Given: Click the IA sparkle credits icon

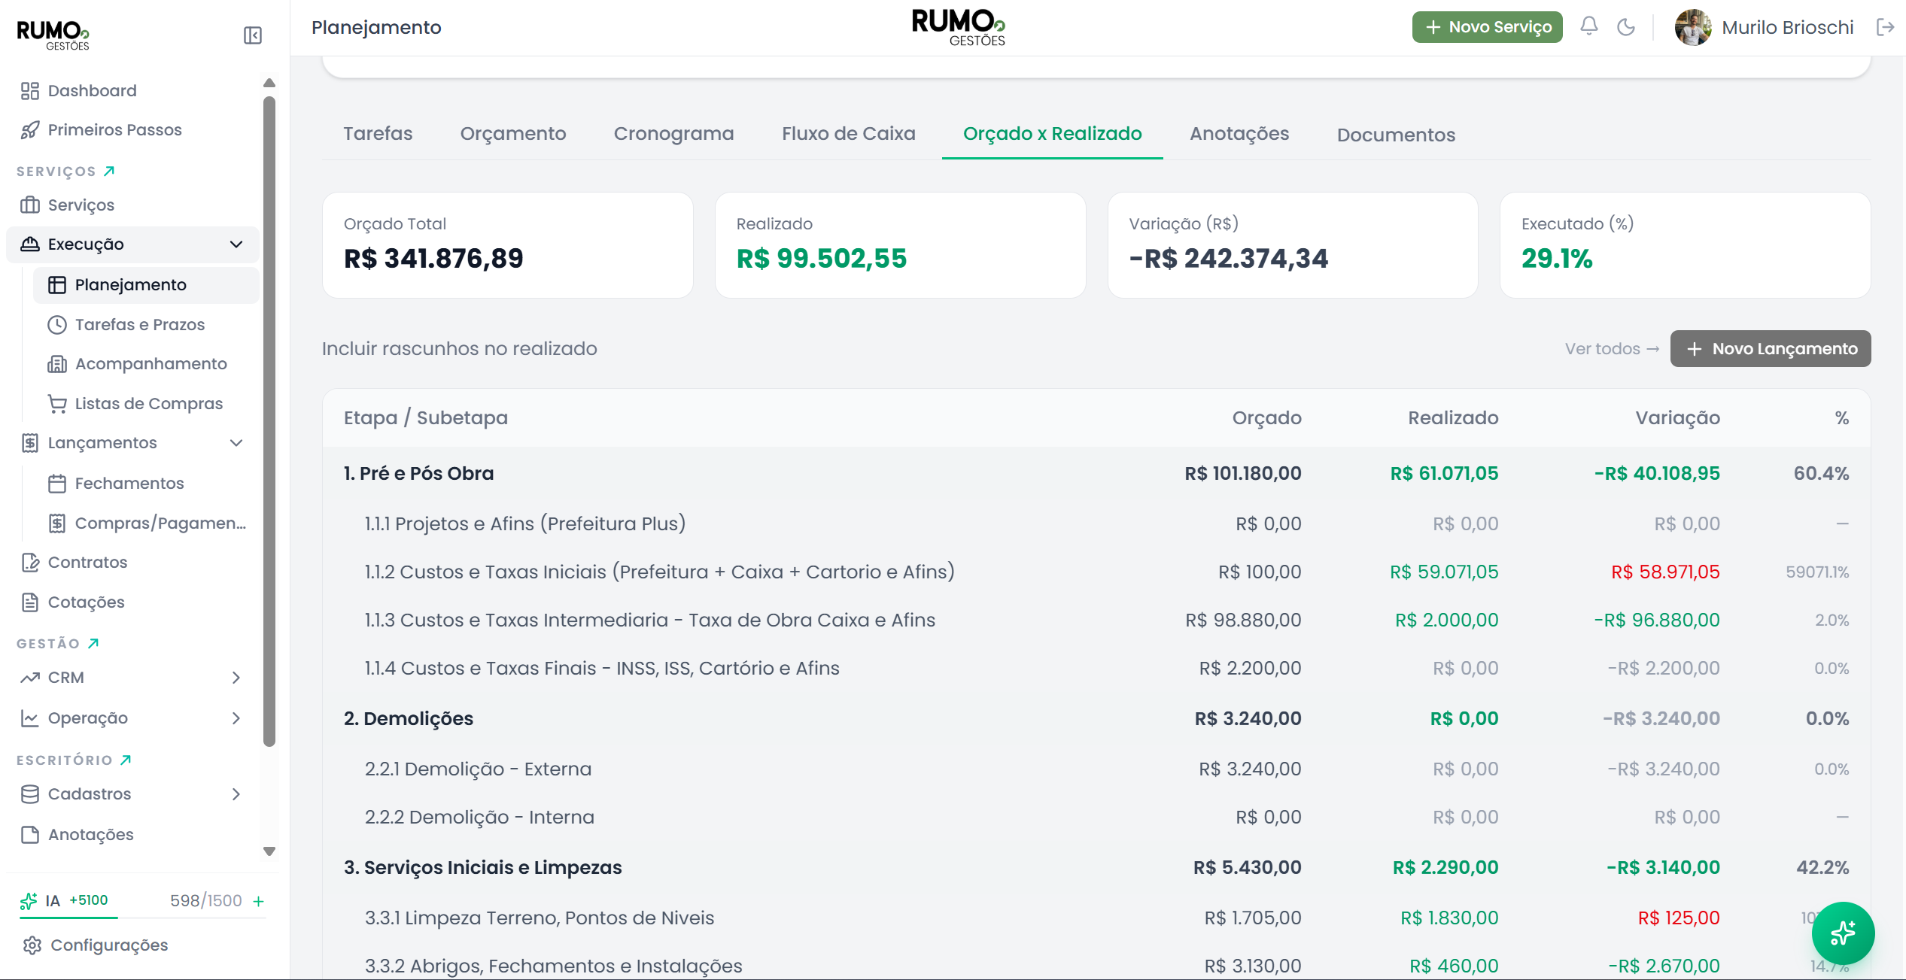Looking at the screenshot, I should (x=29, y=900).
